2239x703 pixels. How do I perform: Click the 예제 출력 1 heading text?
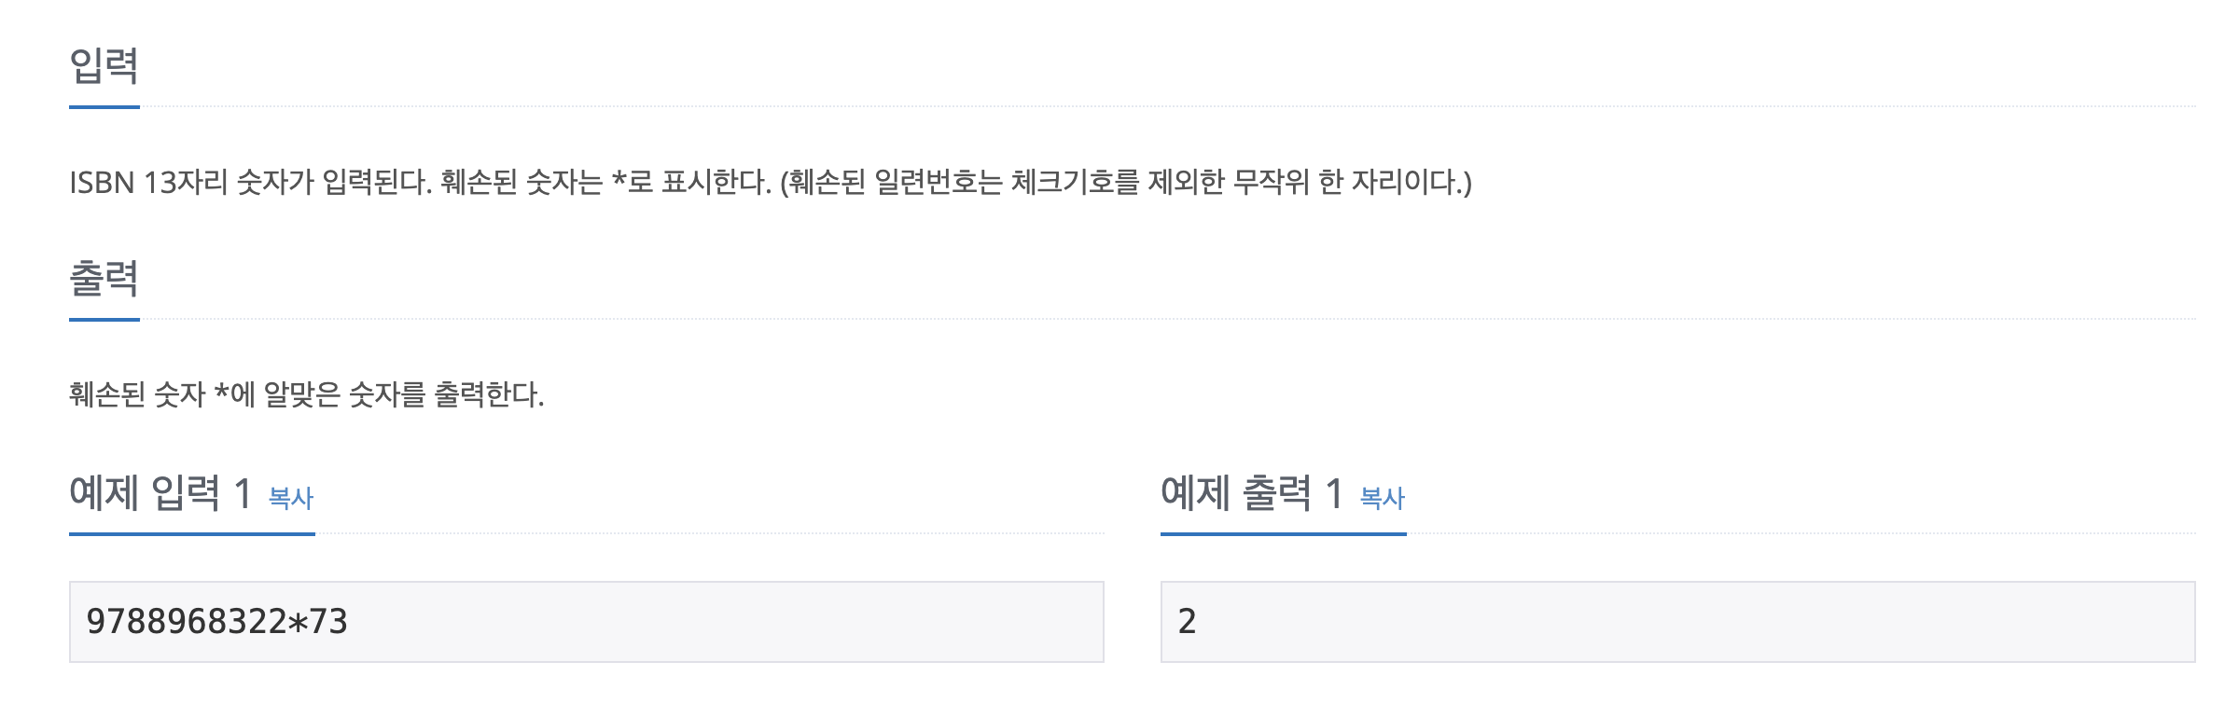pyautogui.click(x=1252, y=493)
